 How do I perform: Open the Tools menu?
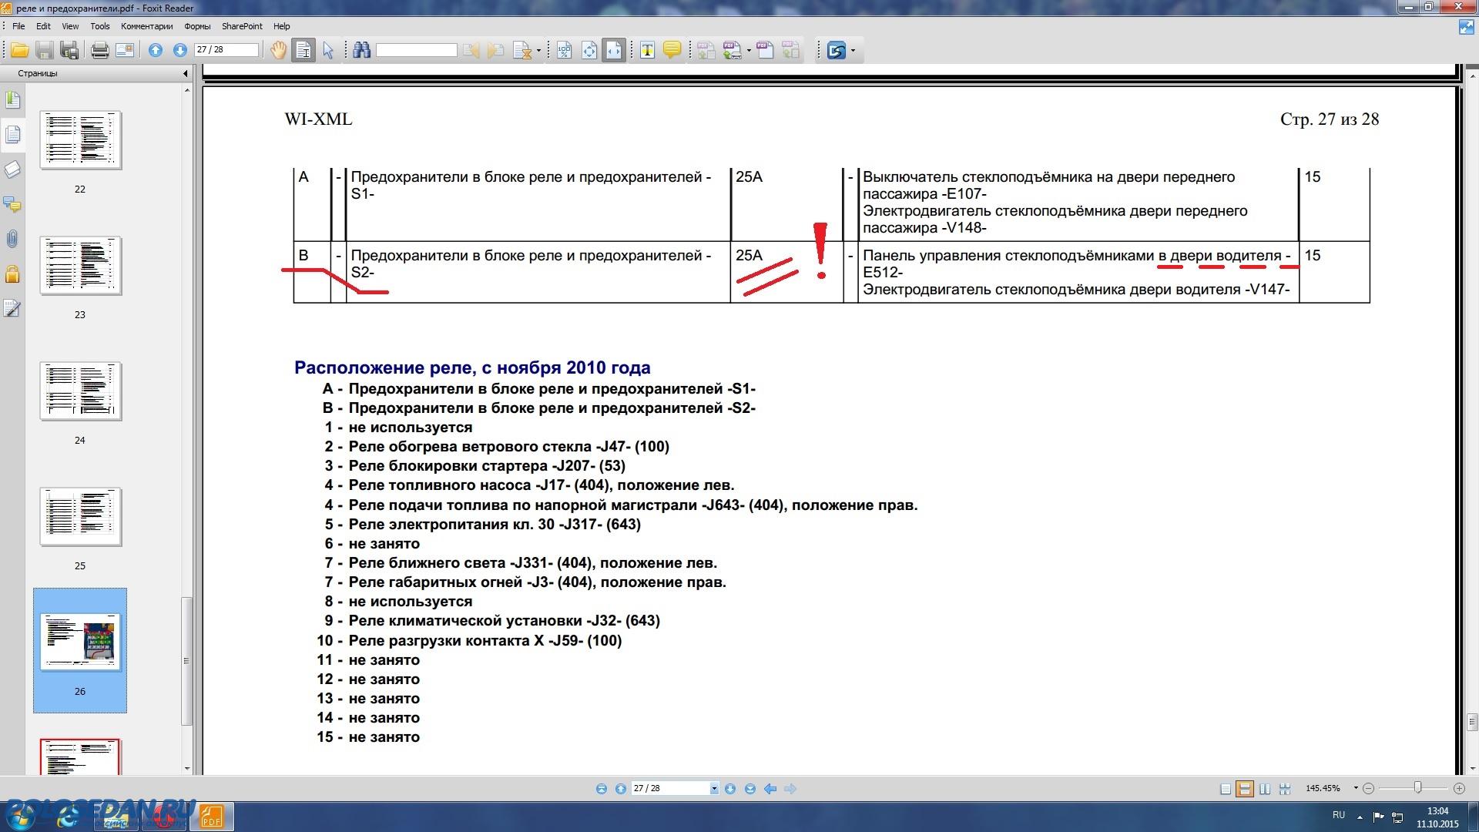(99, 26)
